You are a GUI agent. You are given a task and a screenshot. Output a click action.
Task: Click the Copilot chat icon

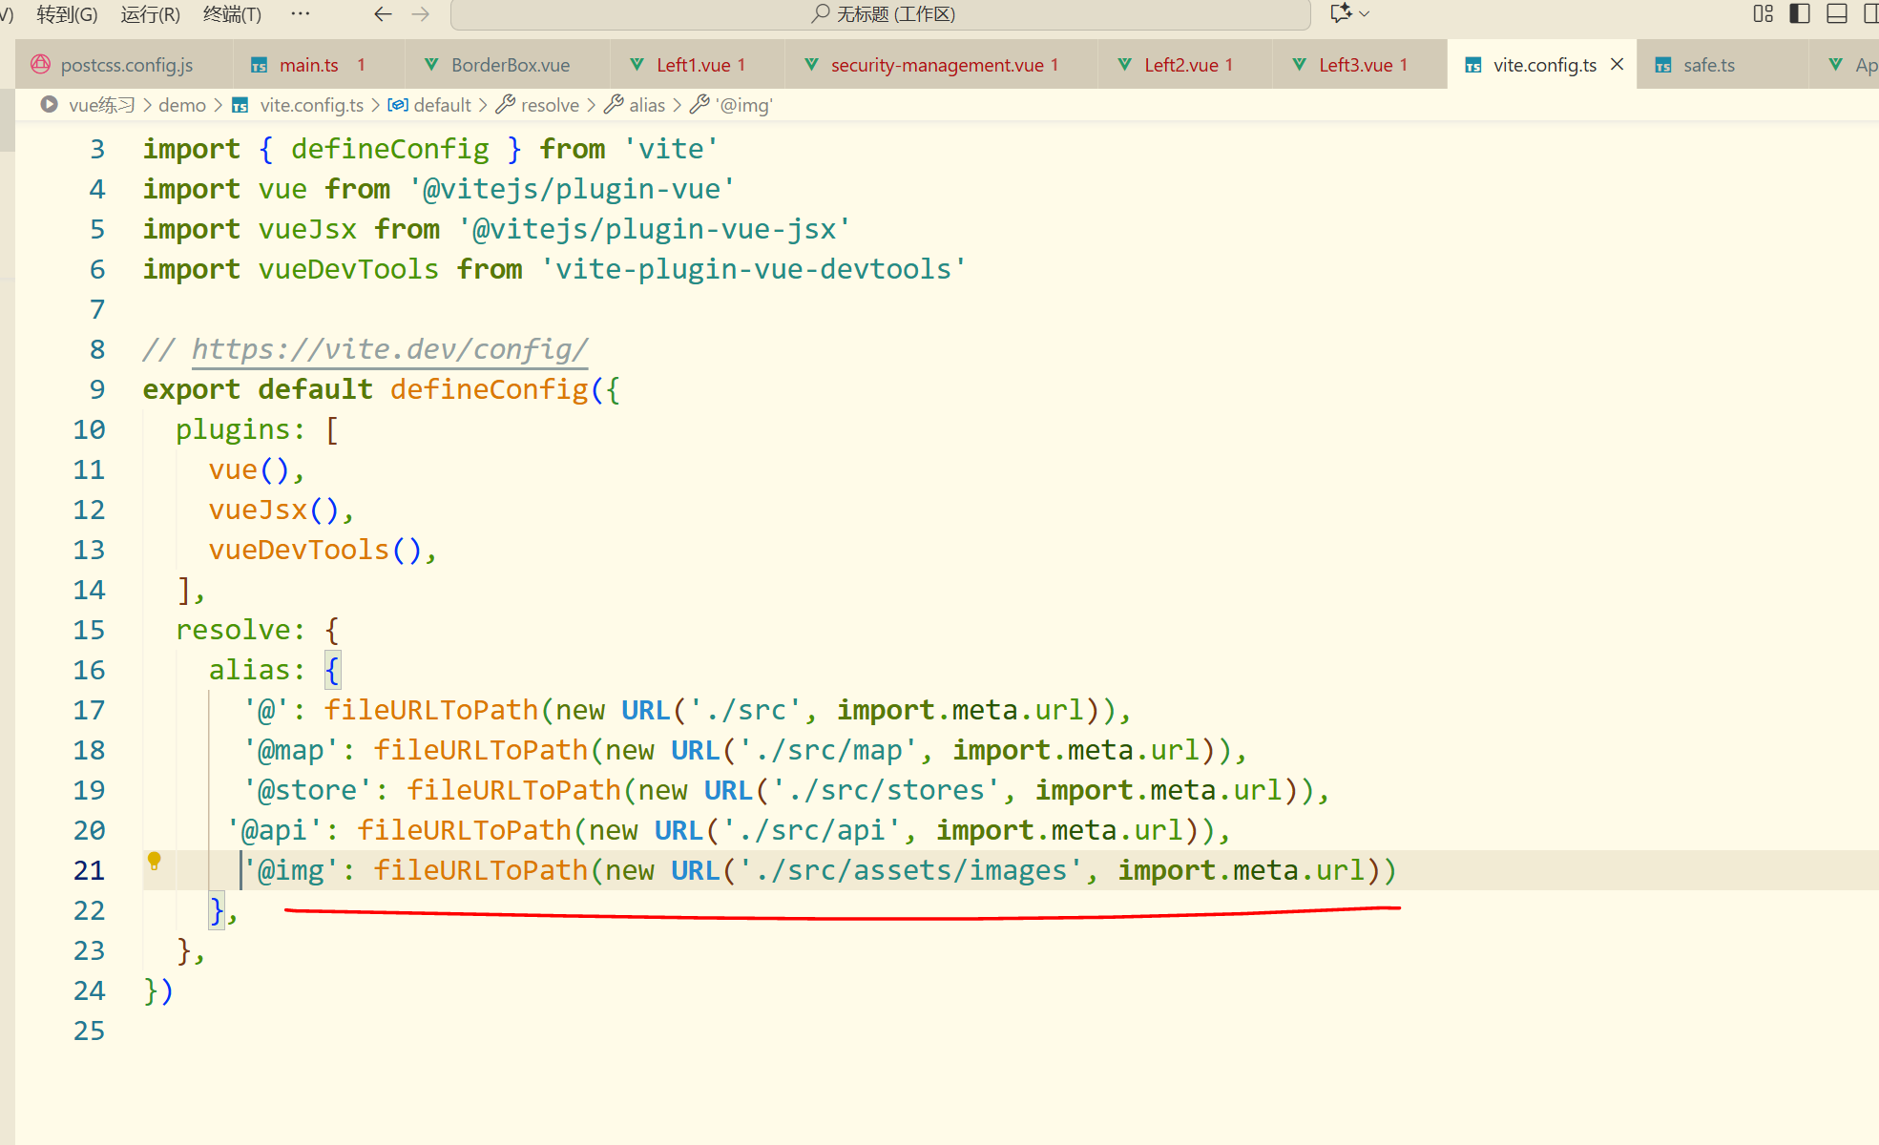[x=1341, y=13]
